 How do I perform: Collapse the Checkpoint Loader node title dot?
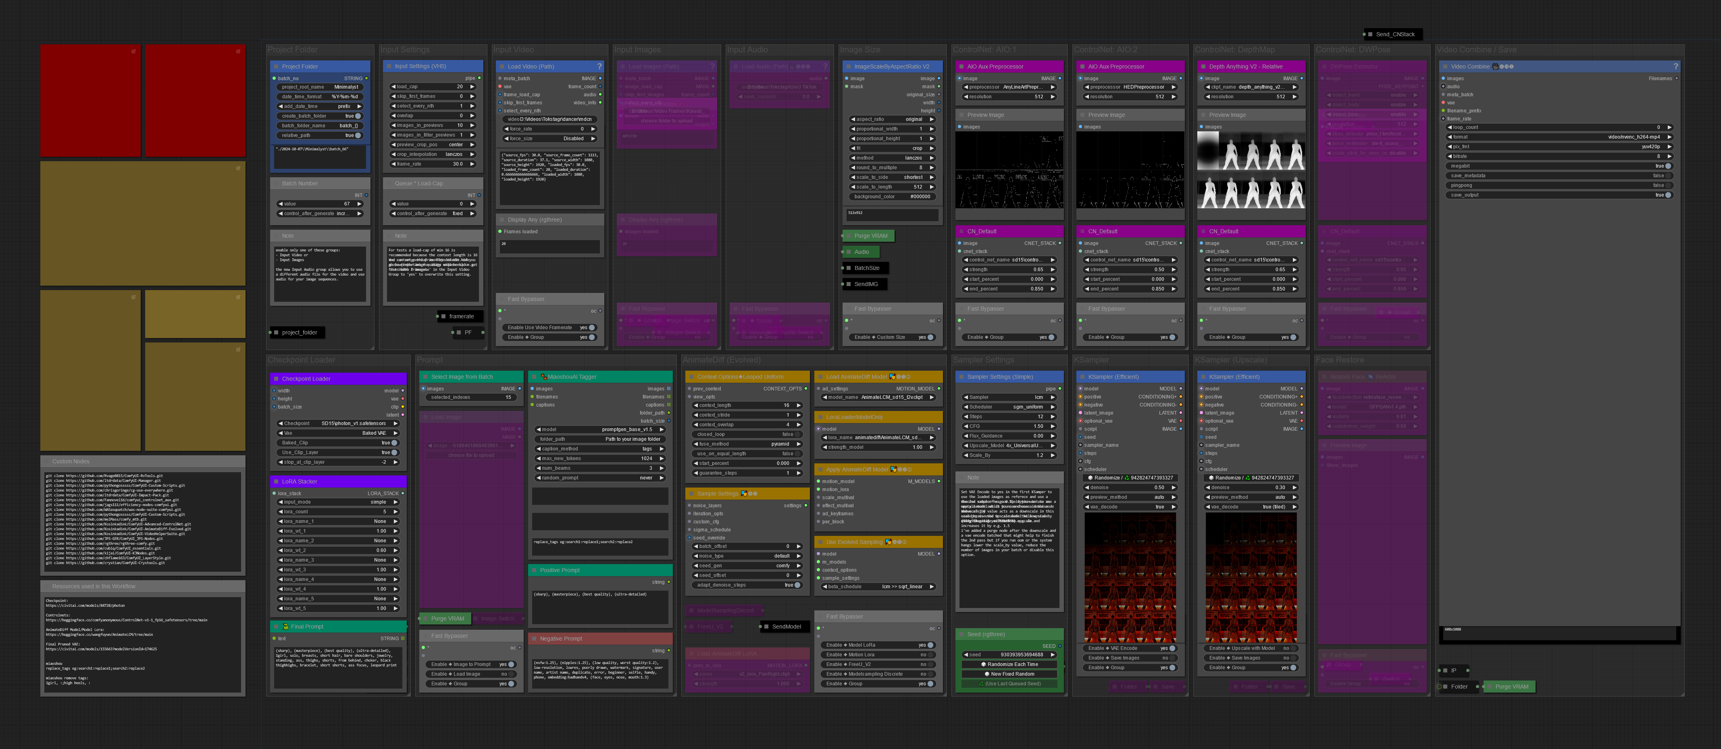(276, 378)
